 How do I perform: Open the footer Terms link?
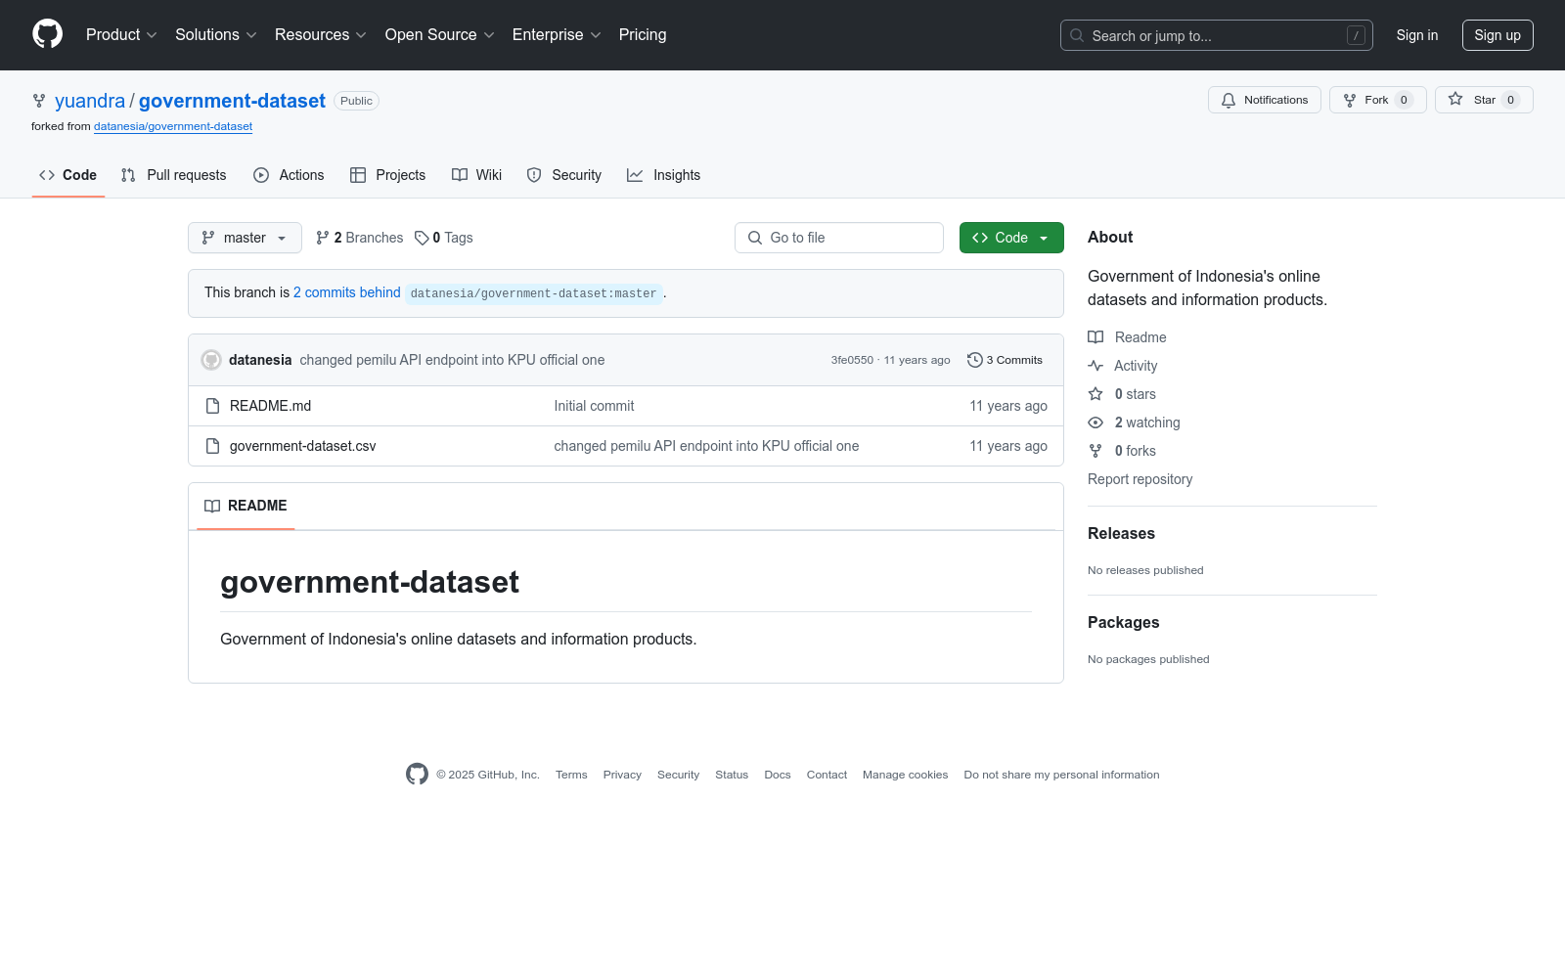point(571,775)
